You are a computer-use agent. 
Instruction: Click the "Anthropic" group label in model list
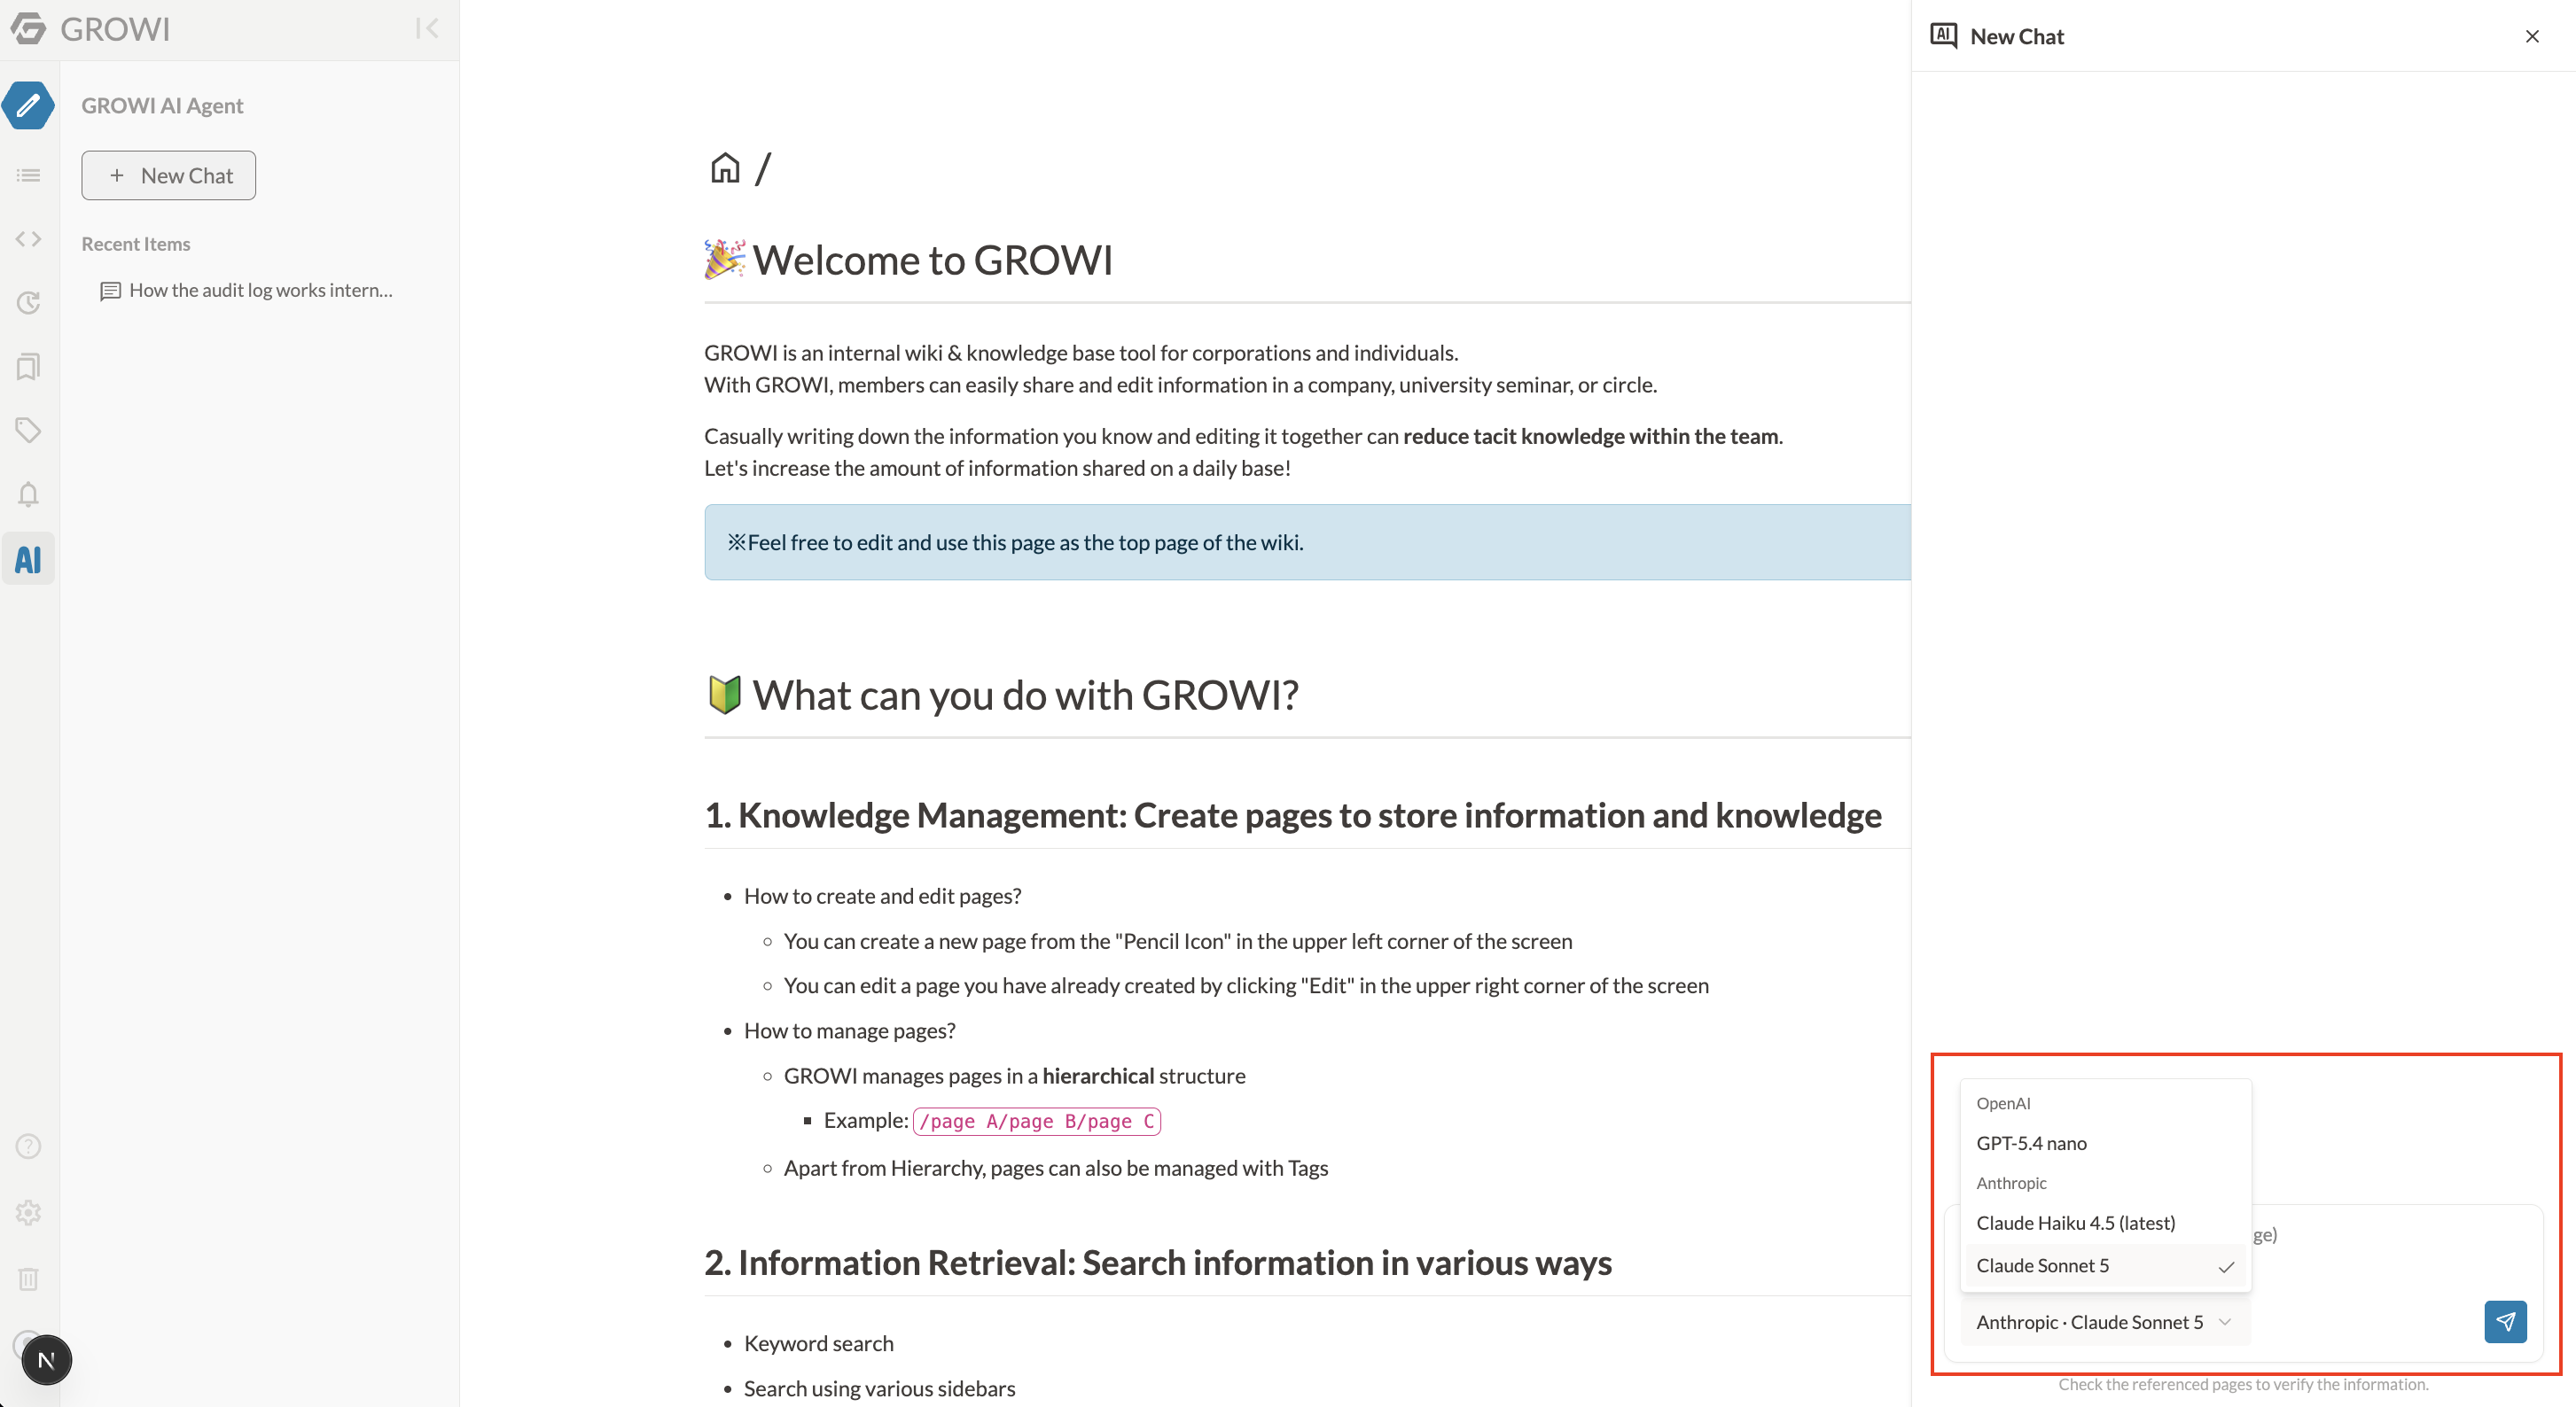pyautogui.click(x=2011, y=1183)
